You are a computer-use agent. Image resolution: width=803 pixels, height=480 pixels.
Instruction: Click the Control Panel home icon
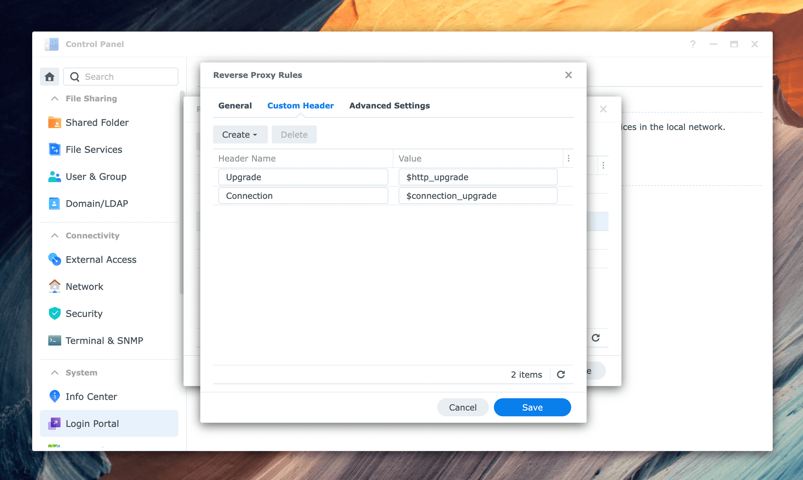click(49, 76)
